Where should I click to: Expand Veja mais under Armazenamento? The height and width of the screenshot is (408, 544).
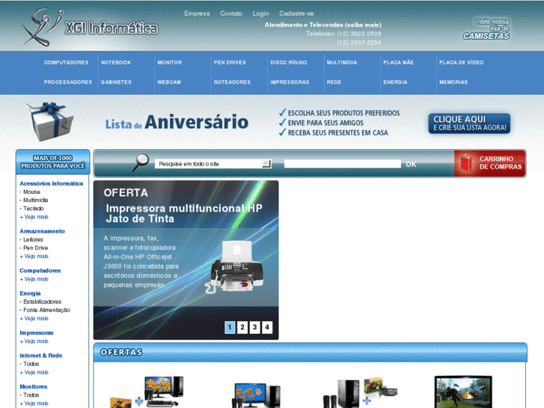tap(34, 256)
